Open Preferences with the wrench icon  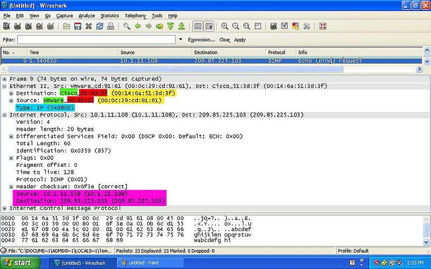point(307,26)
